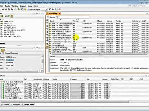Viewport: 149px width, 111px height.
Task: Click cordic_0_synth_1 progress bar
Action: tap(75, 84)
